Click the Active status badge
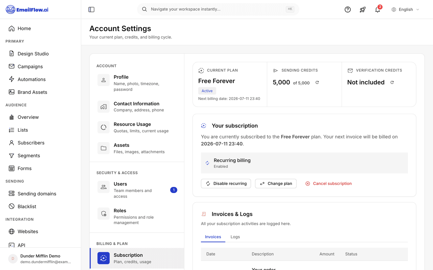This screenshot has width=433, height=270. tap(207, 91)
